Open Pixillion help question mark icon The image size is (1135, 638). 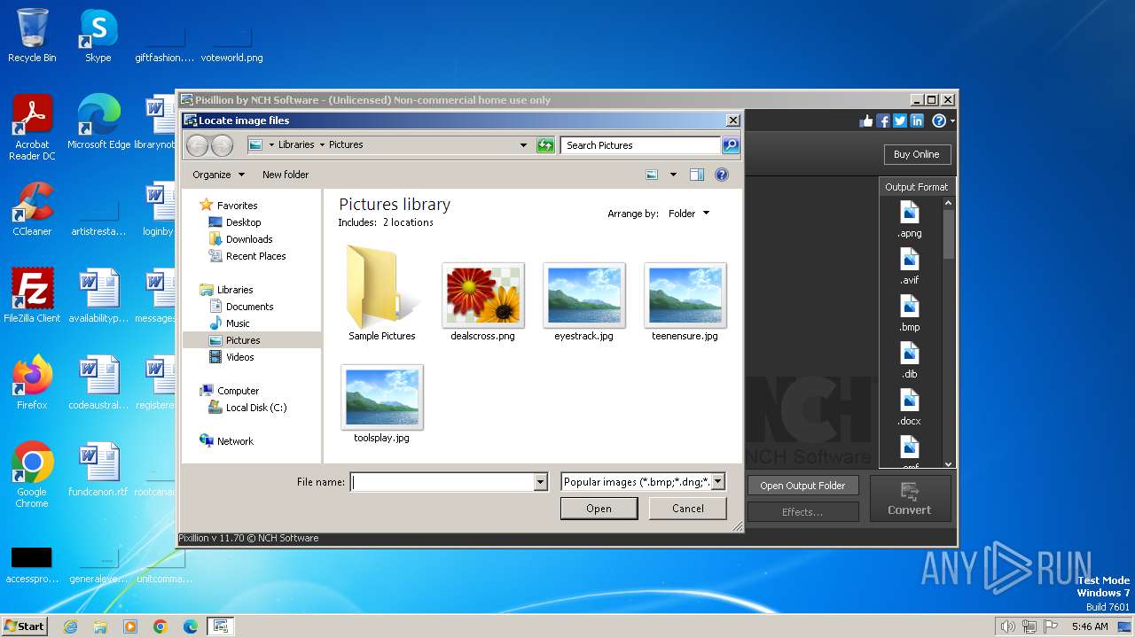click(938, 121)
